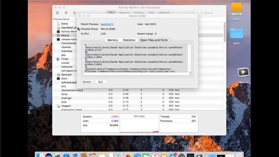279x157 pixels.
Task: Switch to the Disk tab in Activity Monitor
Action: click(151, 13)
